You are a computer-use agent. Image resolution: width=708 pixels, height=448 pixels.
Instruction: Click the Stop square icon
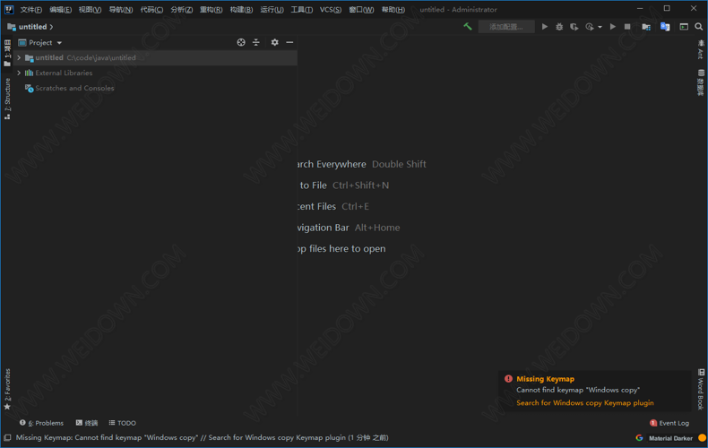(627, 27)
